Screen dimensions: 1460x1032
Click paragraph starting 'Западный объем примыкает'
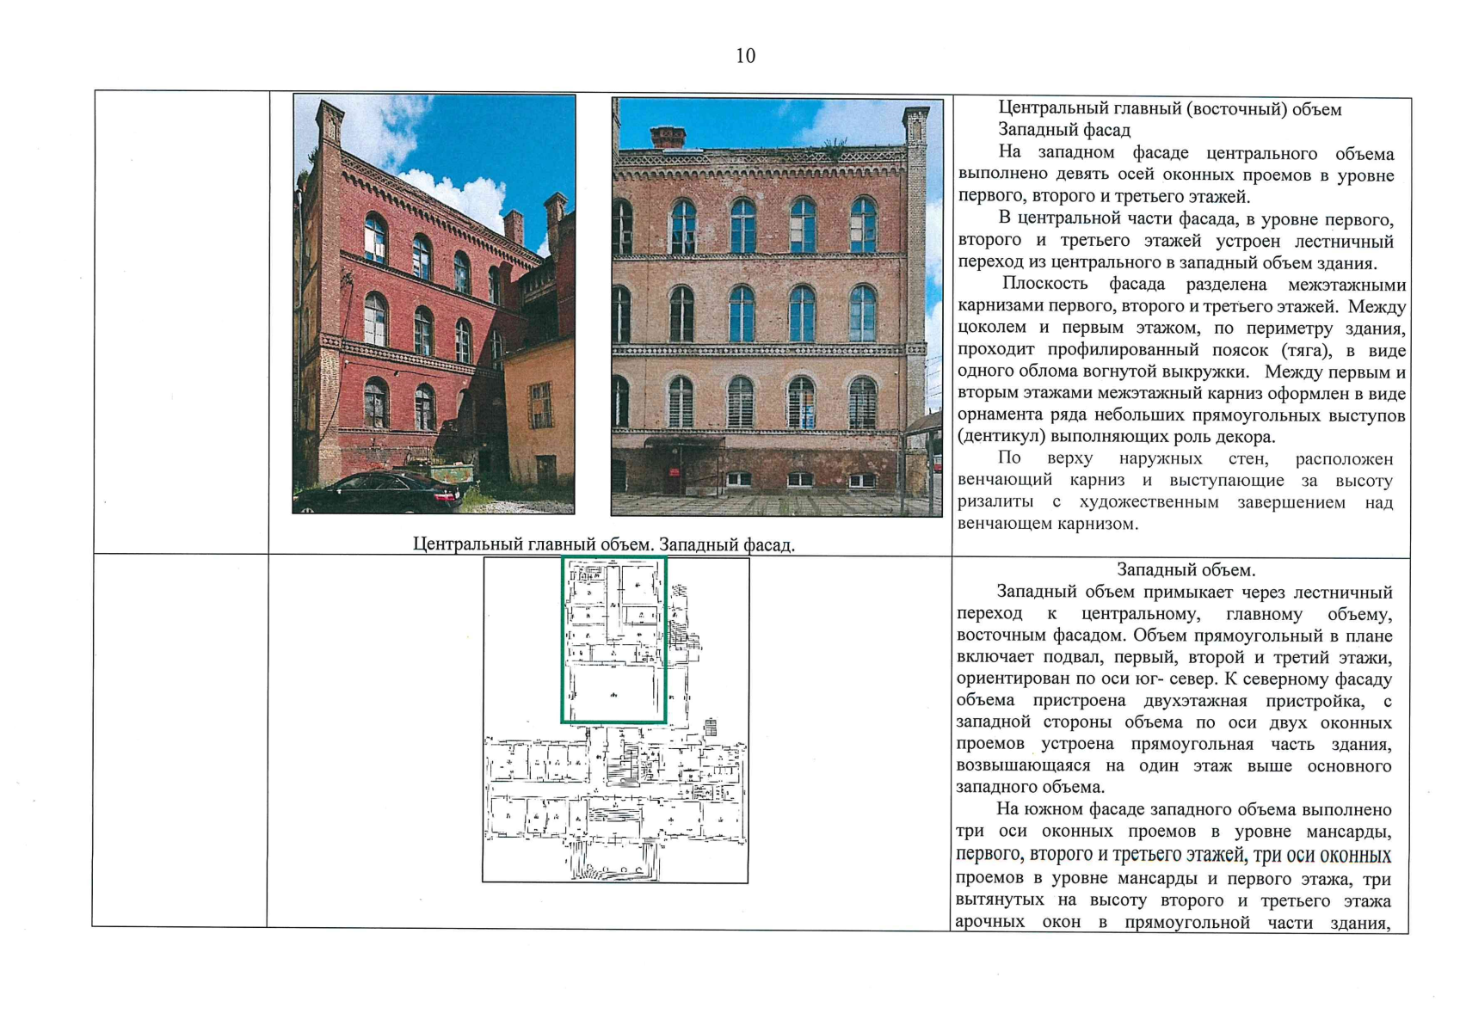pyautogui.click(x=1175, y=690)
